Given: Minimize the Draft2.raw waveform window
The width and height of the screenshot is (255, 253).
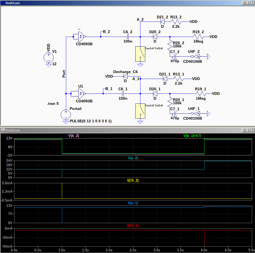Looking at the screenshot, I should [x=244, y=130].
